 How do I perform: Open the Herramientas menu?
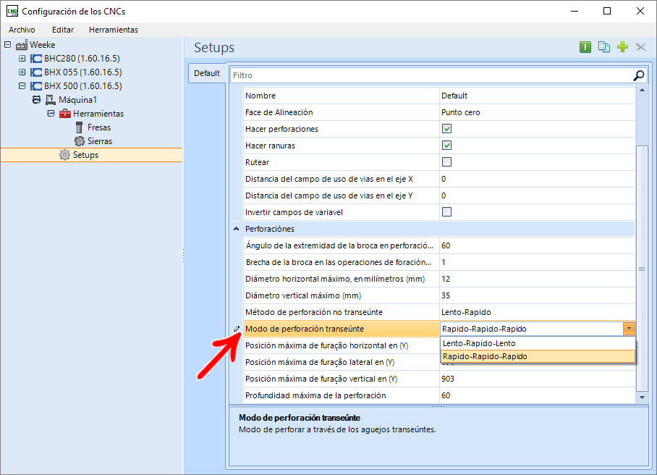[x=114, y=30]
